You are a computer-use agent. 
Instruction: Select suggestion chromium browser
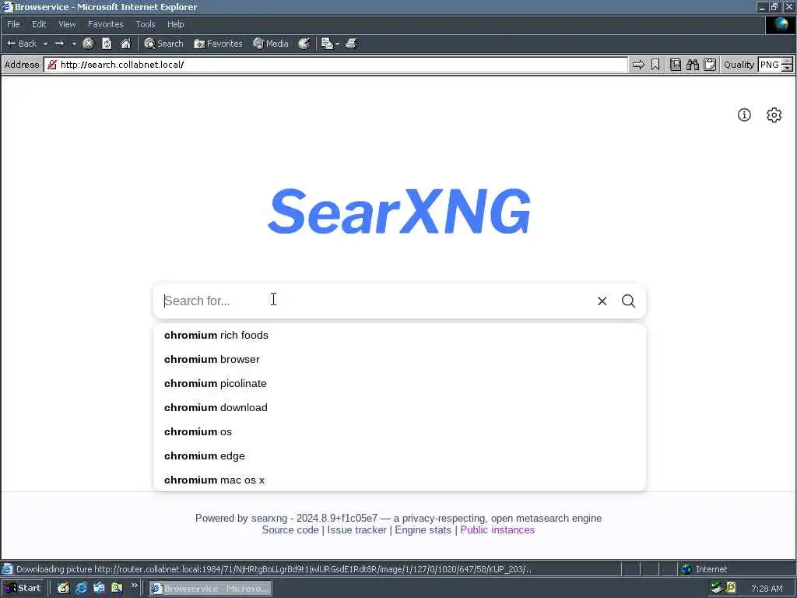(x=399, y=360)
